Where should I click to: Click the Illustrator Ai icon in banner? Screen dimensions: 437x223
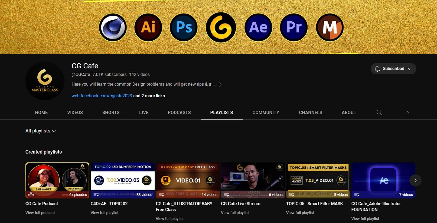tap(148, 27)
